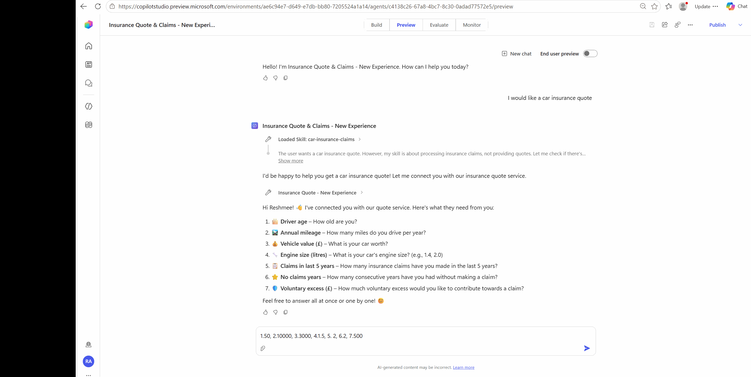Expand Loaded Skill: car-insurance-claims details
Viewport: 751px width, 377px height.
pos(319,139)
